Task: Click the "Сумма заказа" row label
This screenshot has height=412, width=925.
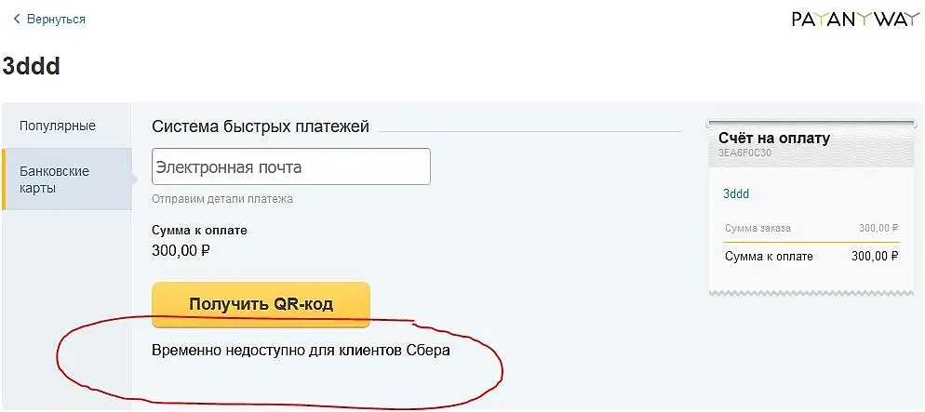Action: point(757,228)
